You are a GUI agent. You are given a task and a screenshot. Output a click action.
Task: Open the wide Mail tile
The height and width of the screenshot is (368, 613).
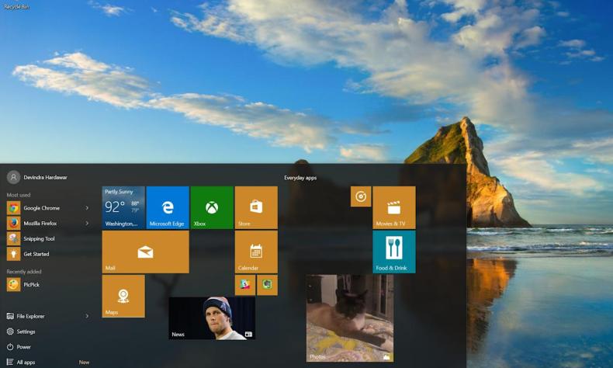tap(145, 252)
